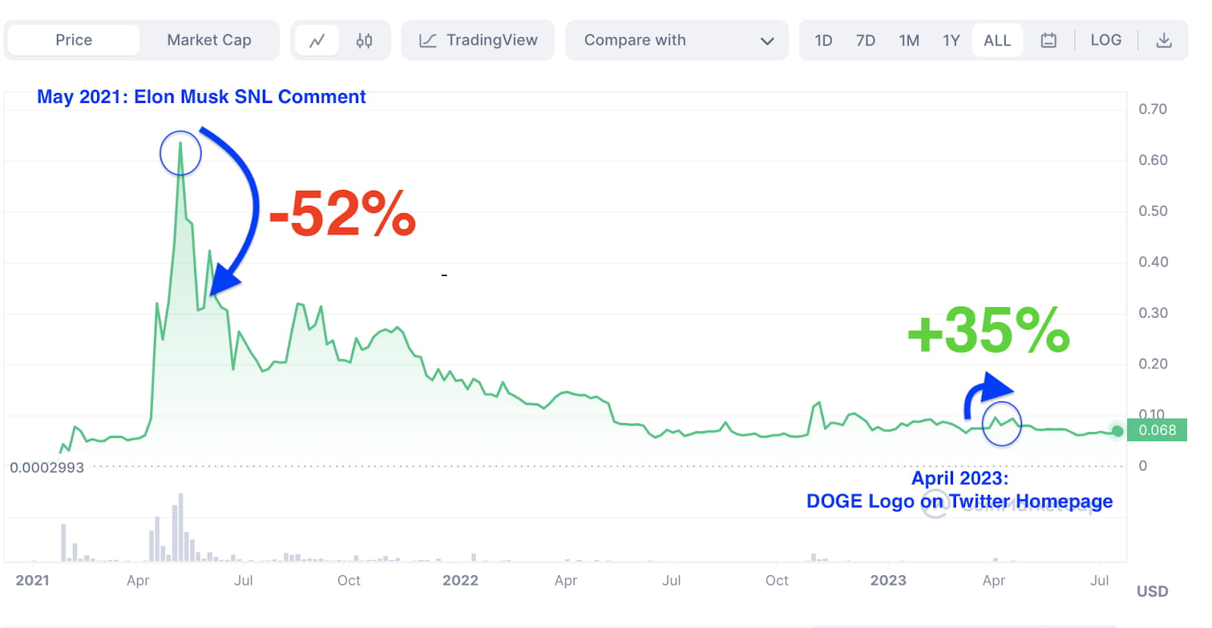This screenshot has height=628, width=1212.
Task: Select the ALL time range
Action: (997, 40)
